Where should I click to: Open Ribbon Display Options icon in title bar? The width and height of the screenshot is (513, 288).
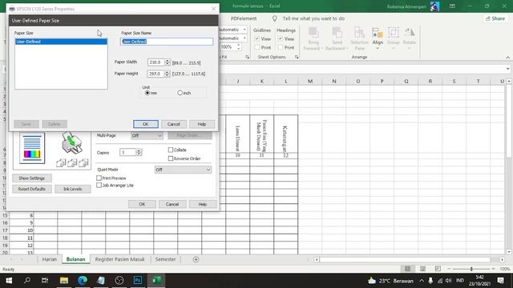pos(452,6)
